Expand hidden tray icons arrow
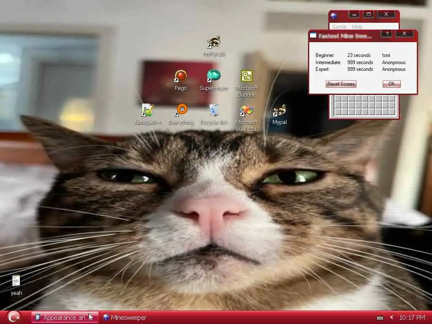Image resolution: width=432 pixels, height=324 pixels. (x=392, y=317)
